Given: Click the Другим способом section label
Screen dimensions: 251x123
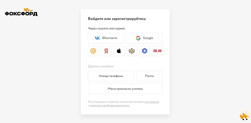Looking at the screenshot, I should tap(101, 66).
